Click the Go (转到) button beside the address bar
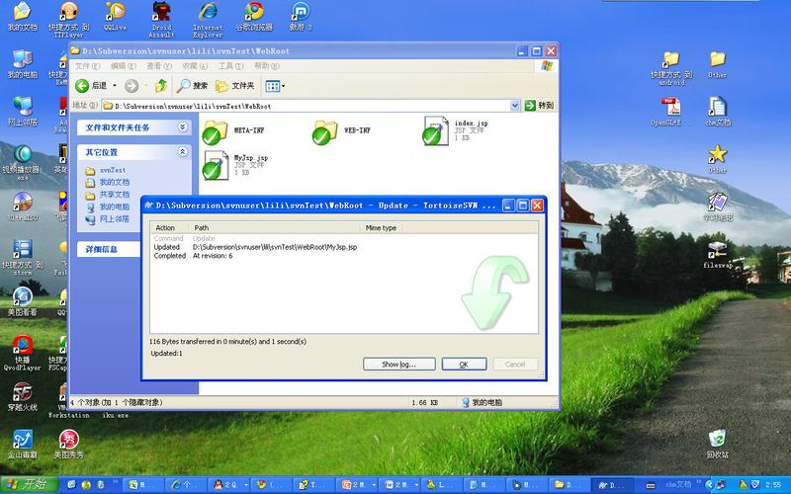791x494 pixels. pyautogui.click(x=540, y=105)
